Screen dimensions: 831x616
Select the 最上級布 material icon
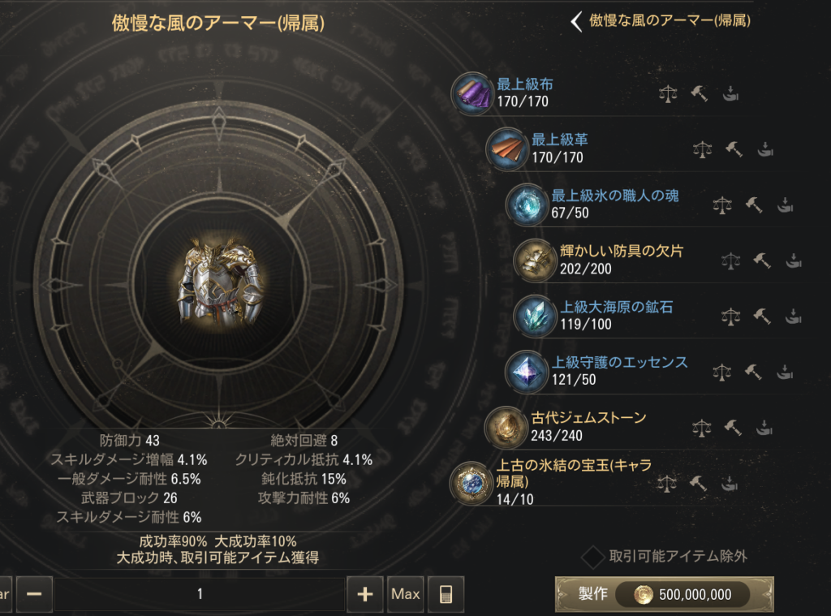(x=472, y=94)
